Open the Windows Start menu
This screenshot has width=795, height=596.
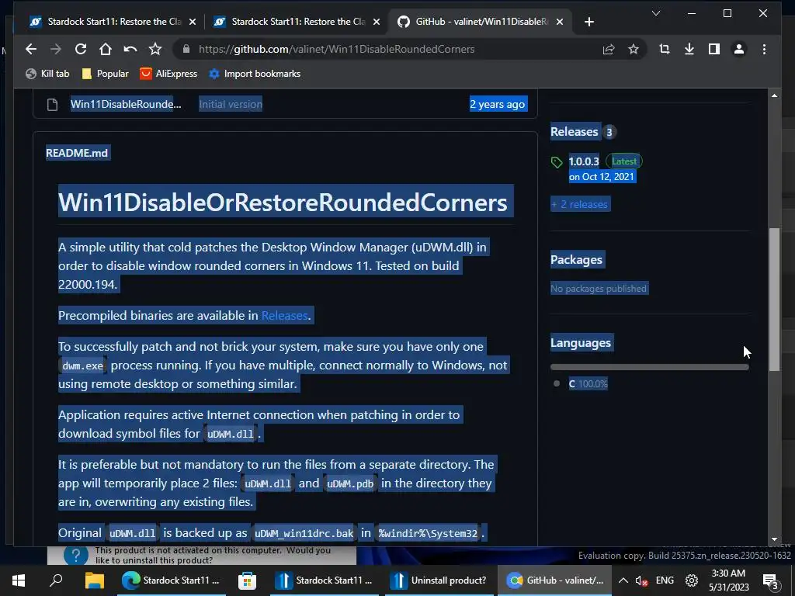19,580
